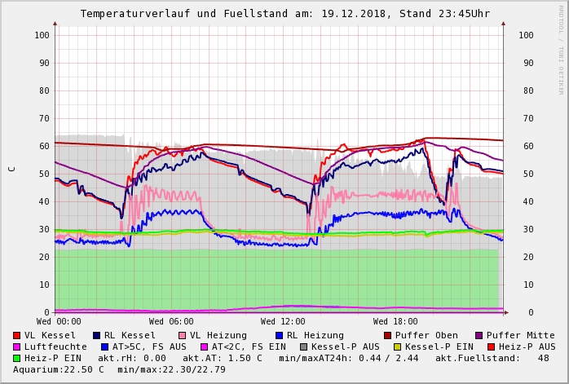Click the Temperaturverlauf und Fuellstand chart title
Viewport: 569px width, 384px height.
tap(284, 14)
